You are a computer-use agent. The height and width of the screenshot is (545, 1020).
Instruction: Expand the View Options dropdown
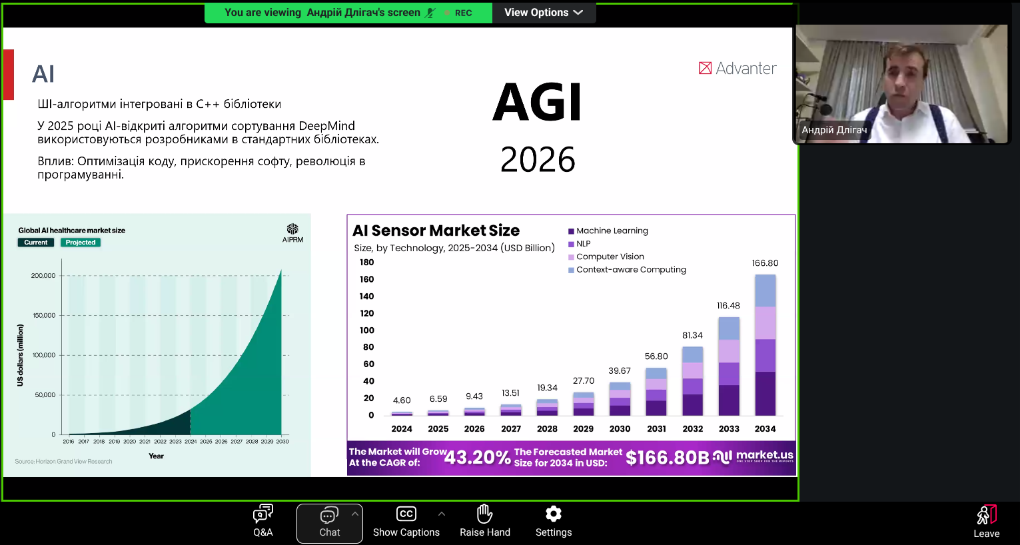coord(544,13)
